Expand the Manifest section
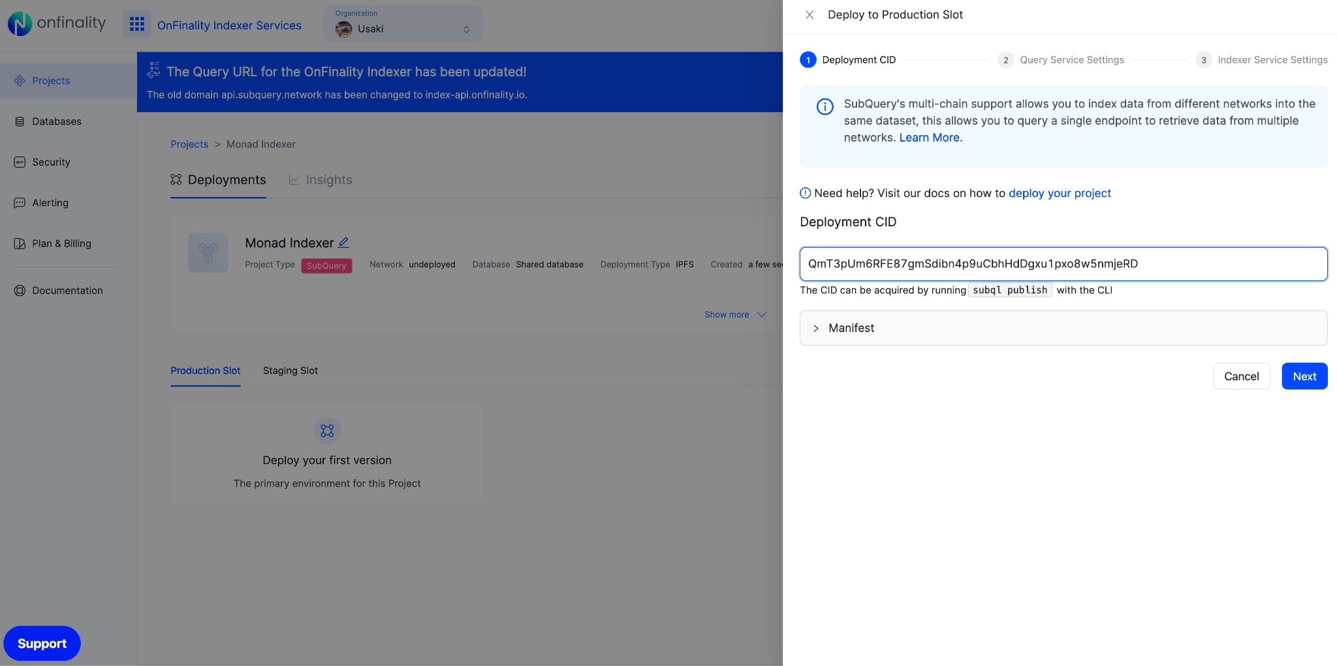This screenshot has height=666, width=1337. pos(851,328)
